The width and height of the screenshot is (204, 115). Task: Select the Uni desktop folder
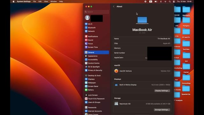point(186,57)
